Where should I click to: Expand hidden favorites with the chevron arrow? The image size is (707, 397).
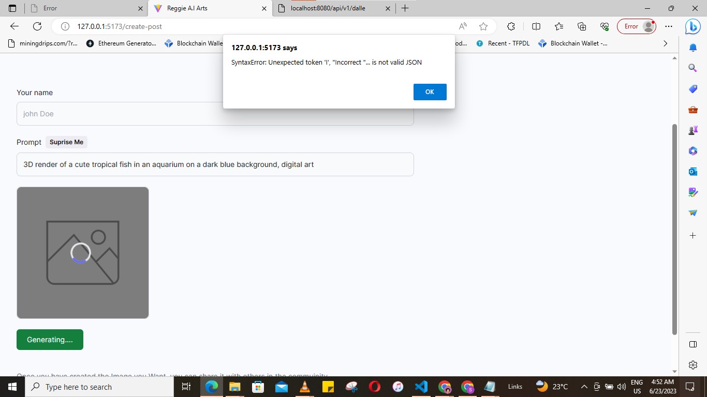666,43
